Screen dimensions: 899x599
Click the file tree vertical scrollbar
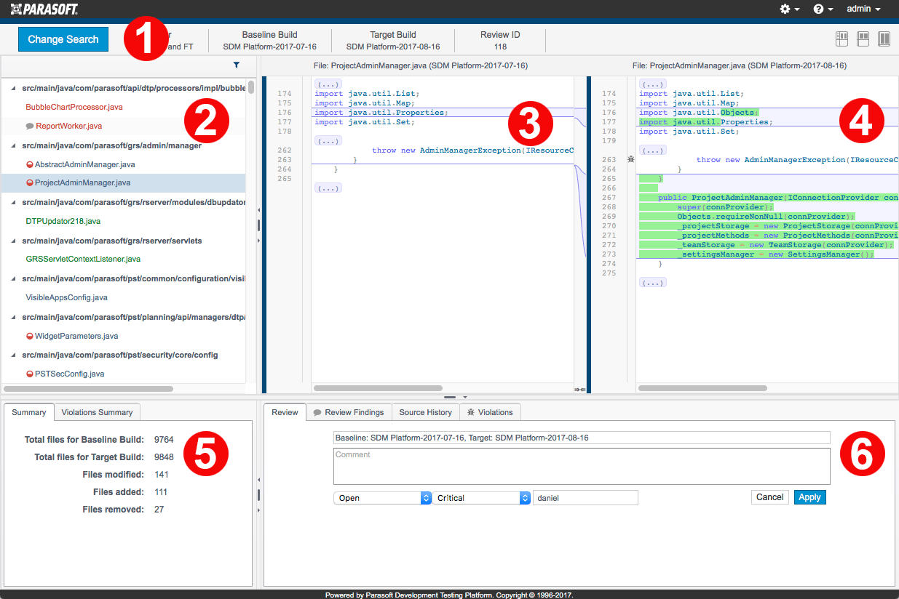[251, 87]
